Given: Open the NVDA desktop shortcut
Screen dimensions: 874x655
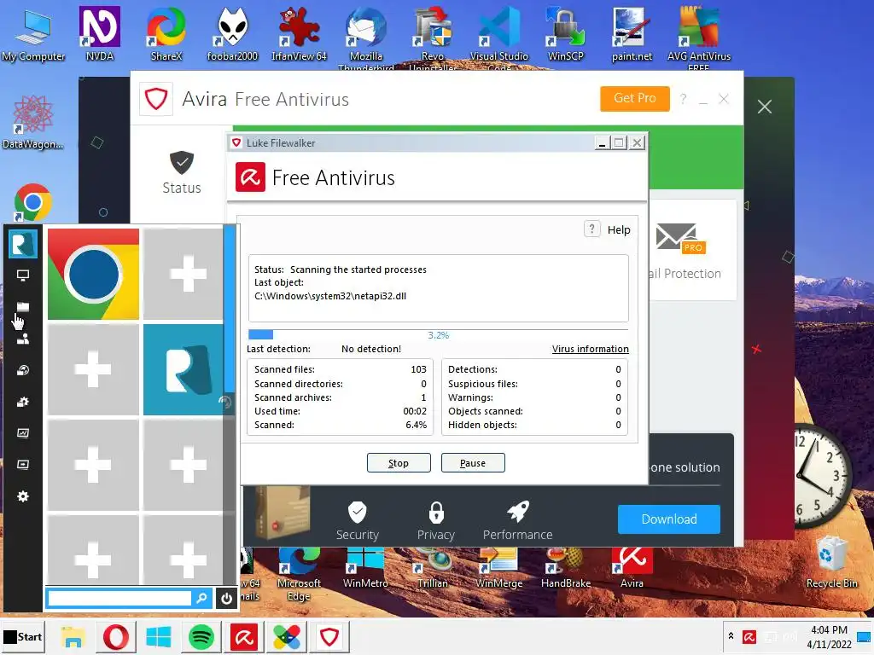Looking at the screenshot, I should [100, 33].
